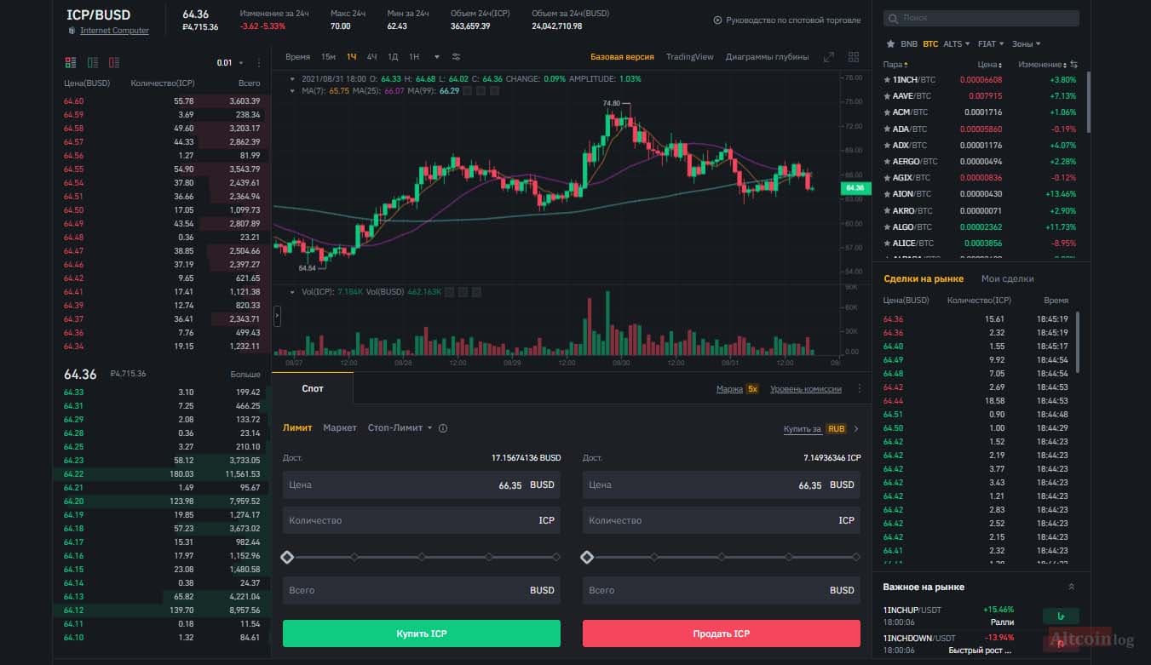The image size is (1151, 665).
Task: Click buy Количество ICP input field
Action: coord(422,520)
